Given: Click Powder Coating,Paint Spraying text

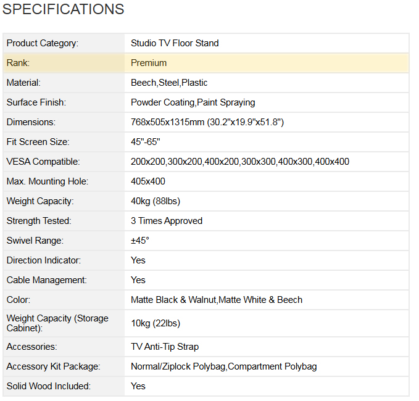Looking at the screenshot, I should point(193,102).
